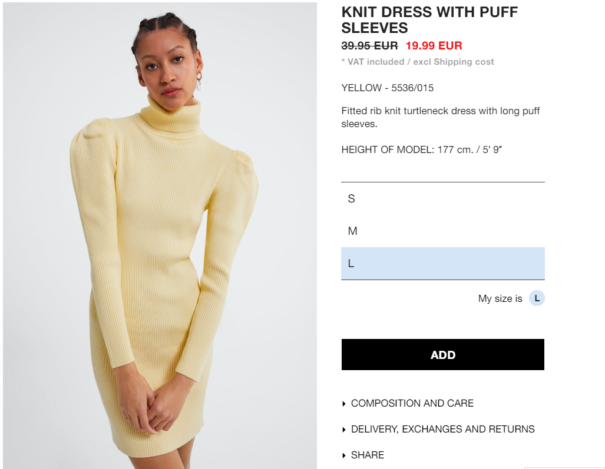Viewport: 605px width, 469px height.
Task: Select size M
Action: tap(443, 231)
